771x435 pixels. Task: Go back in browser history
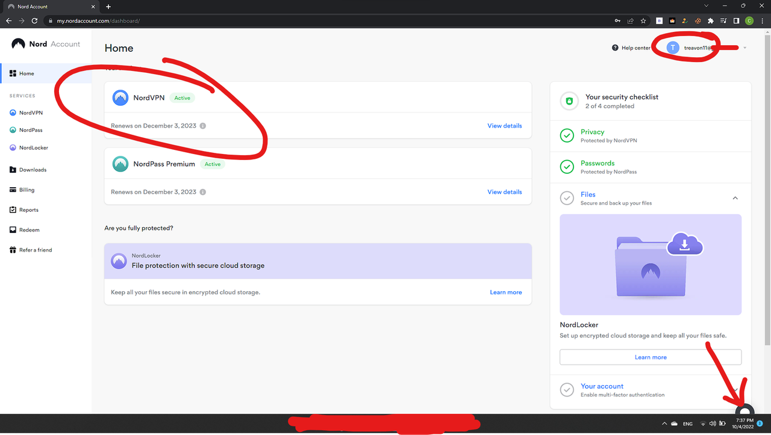[8, 20]
